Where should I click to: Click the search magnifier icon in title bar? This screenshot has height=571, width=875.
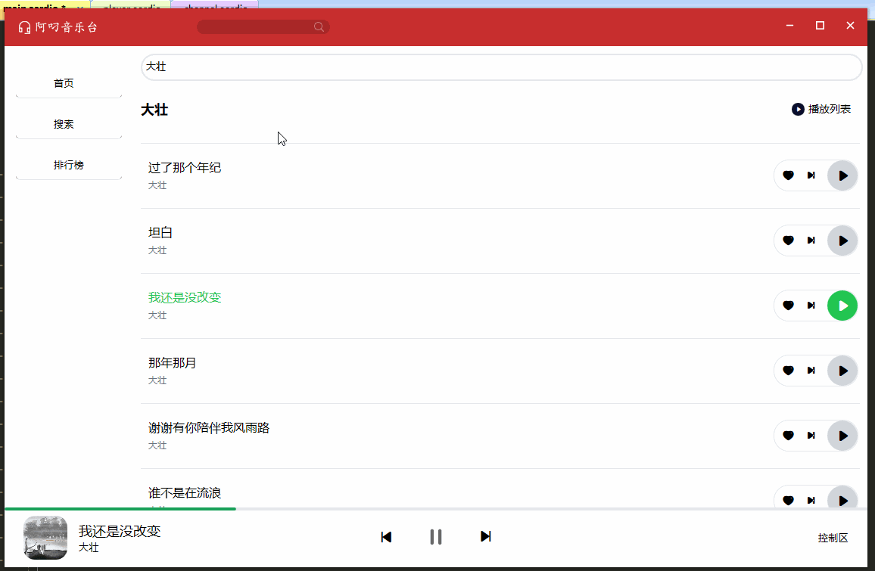(319, 27)
